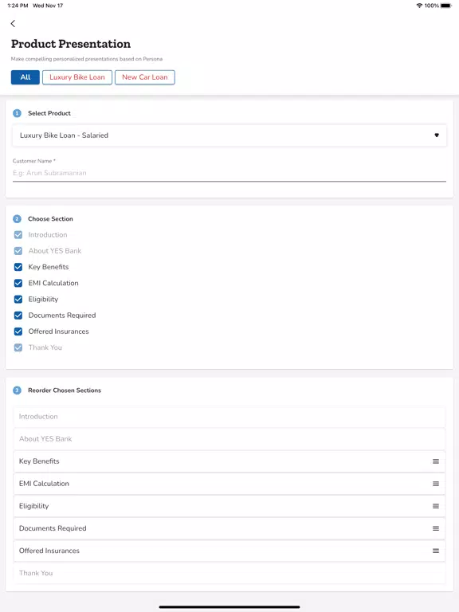The height and width of the screenshot is (612, 459).
Task: Click reorder handle for Key Benefits row
Action: coord(436,461)
